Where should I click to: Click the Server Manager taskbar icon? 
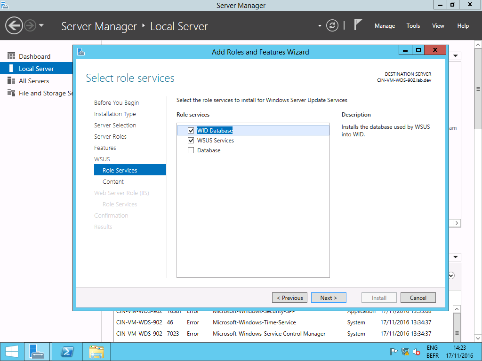click(37, 352)
